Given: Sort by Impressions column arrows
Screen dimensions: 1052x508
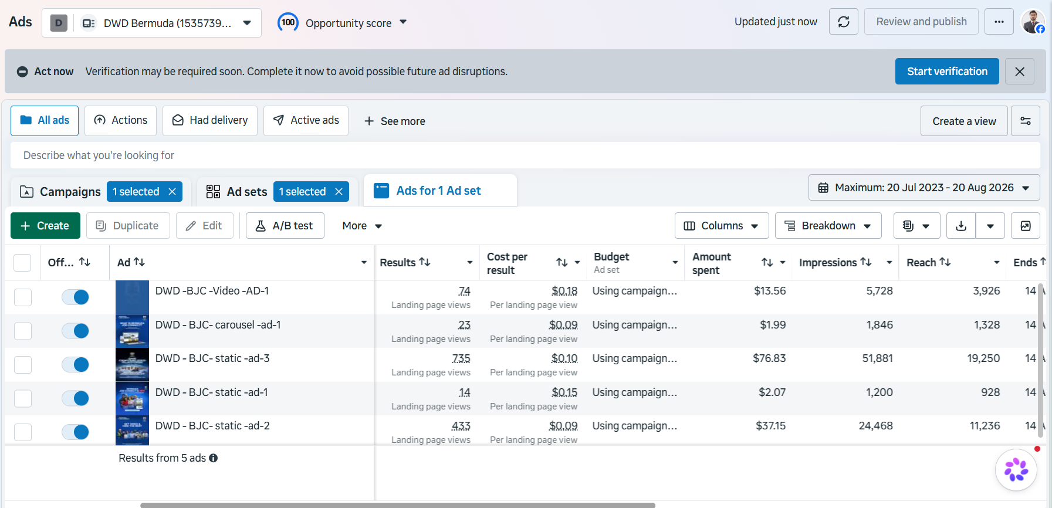Looking at the screenshot, I should [x=866, y=262].
